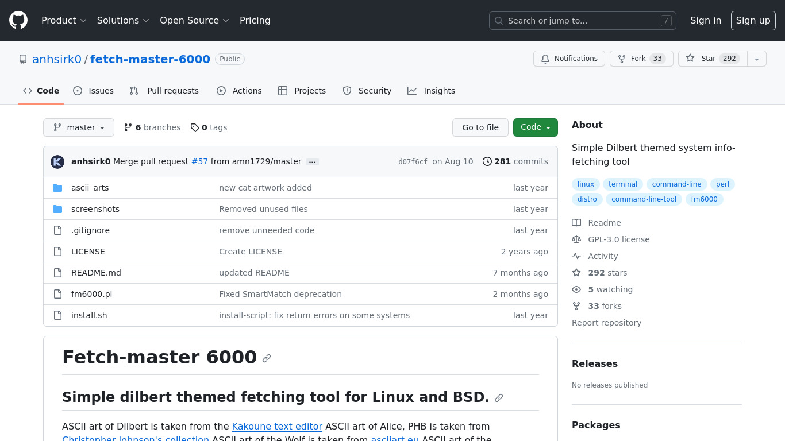Open the Readme link in About
The width and height of the screenshot is (785, 441).
(x=597, y=223)
